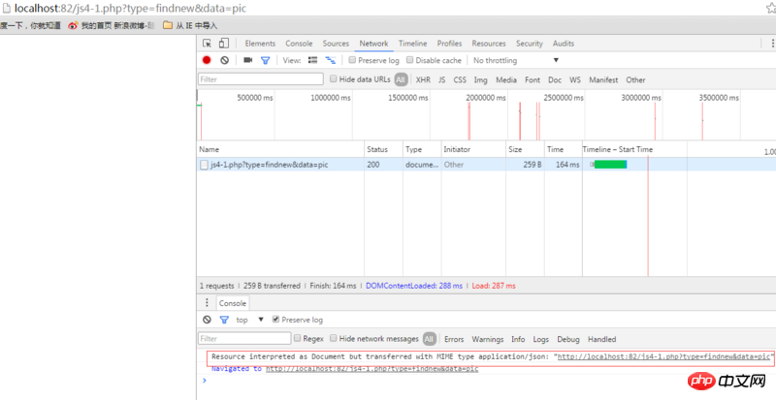Open the Timeline tab
Image resolution: width=776 pixels, height=400 pixels.
coord(412,44)
